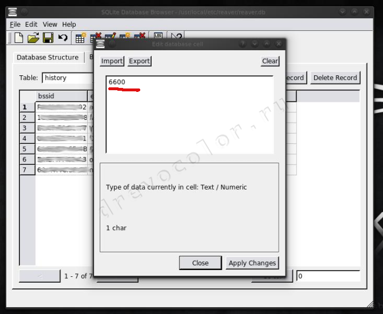Click the Import button
This screenshot has width=383, height=314.
coord(112,61)
